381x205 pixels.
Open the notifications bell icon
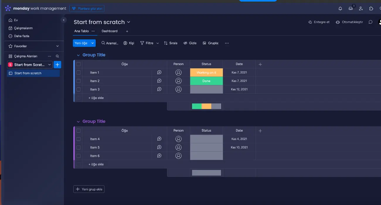(340, 8)
